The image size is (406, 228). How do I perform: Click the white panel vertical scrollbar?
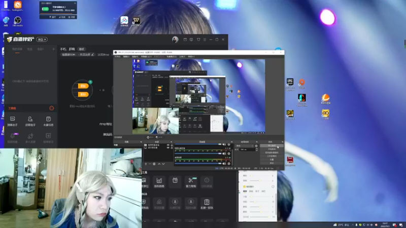(x=276, y=204)
